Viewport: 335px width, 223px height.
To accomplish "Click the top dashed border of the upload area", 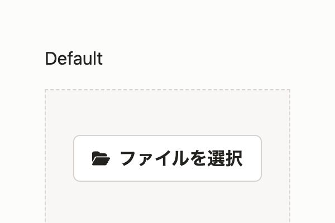I will coord(167,90).
